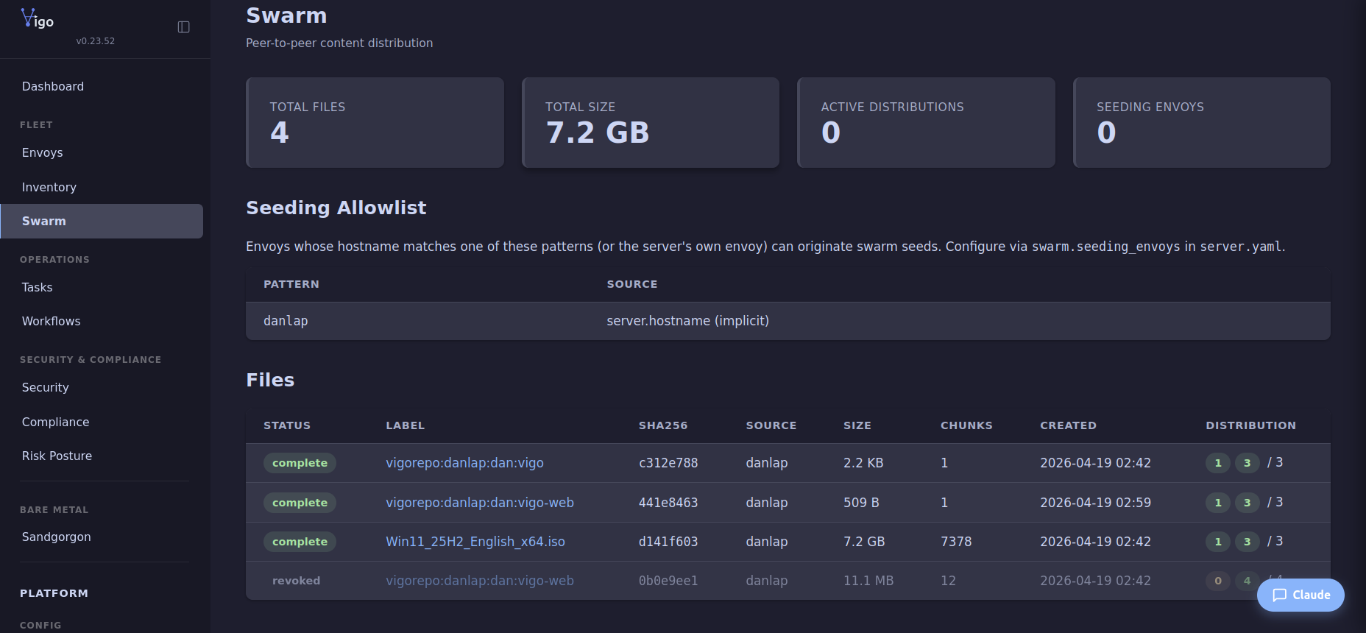The image size is (1366, 633).
Task: Click the CHUNKS column header
Action: (966, 425)
